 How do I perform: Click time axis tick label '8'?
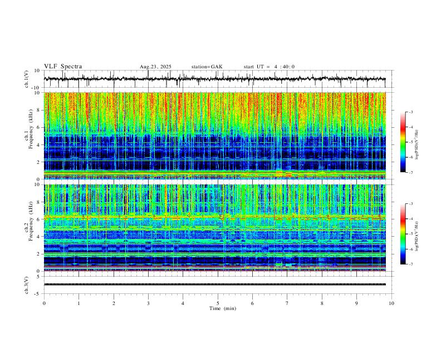click(x=322, y=303)
